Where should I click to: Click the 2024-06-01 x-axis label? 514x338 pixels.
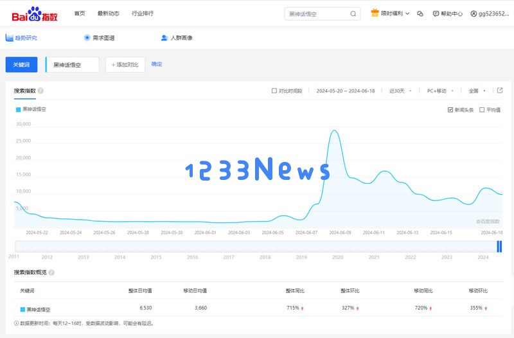click(205, 233)
